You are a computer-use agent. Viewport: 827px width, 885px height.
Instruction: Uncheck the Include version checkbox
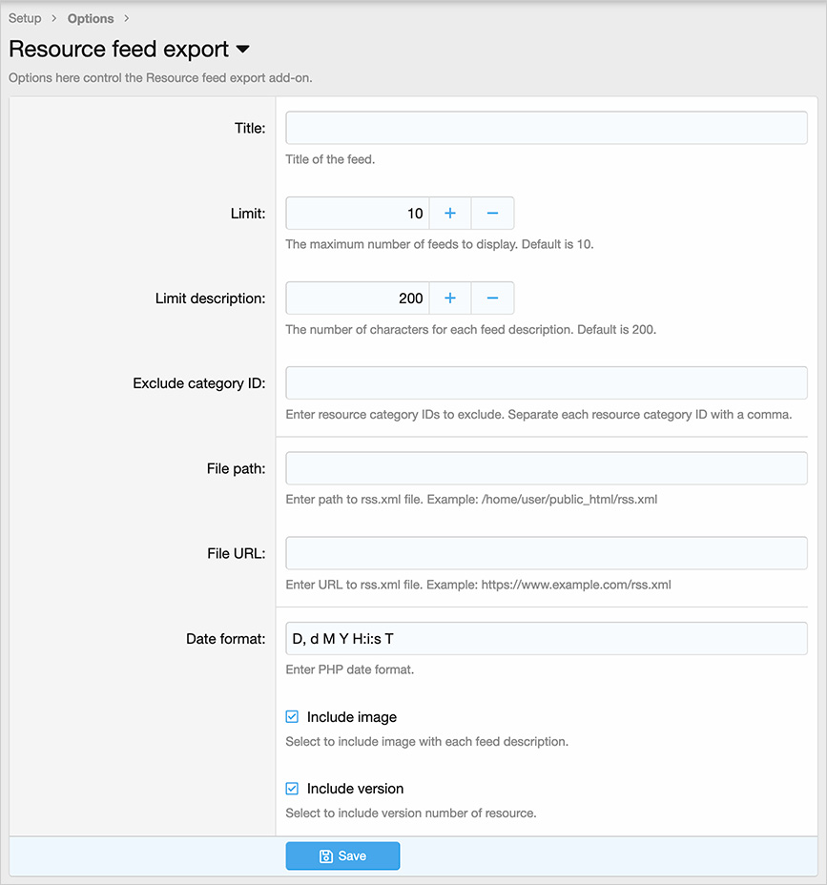click(x=291, y=788)
